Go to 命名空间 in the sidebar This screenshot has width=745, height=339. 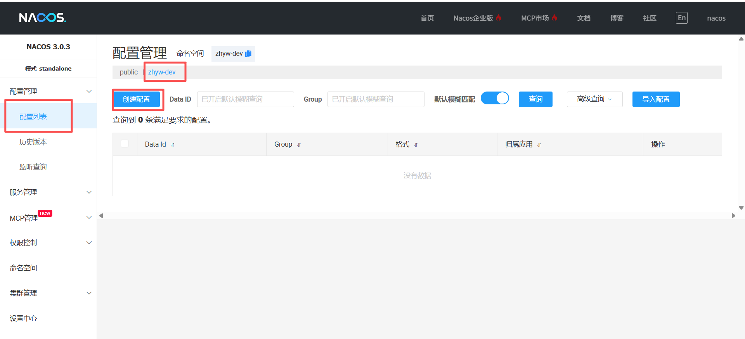pyautogui.click(x=23, y=268)
